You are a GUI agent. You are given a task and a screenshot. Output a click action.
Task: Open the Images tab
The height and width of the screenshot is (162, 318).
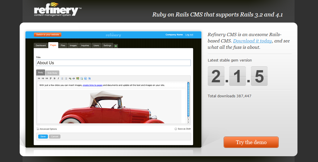click(x=73, y=45)
